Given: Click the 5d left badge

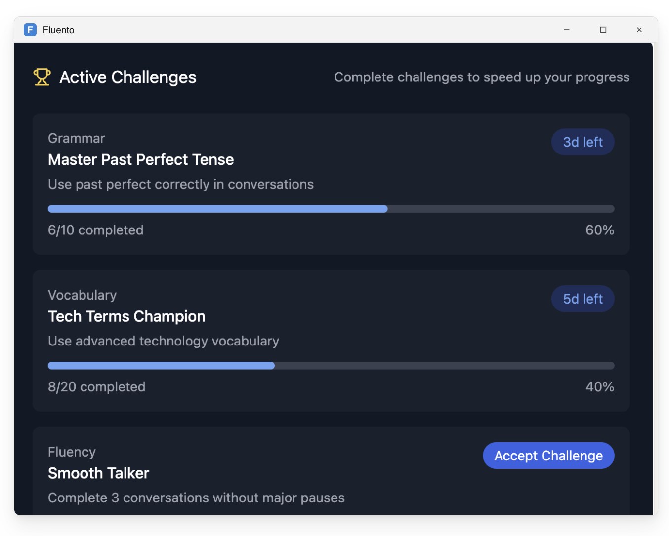Looking at the screenshot, I should click(583, 299).
